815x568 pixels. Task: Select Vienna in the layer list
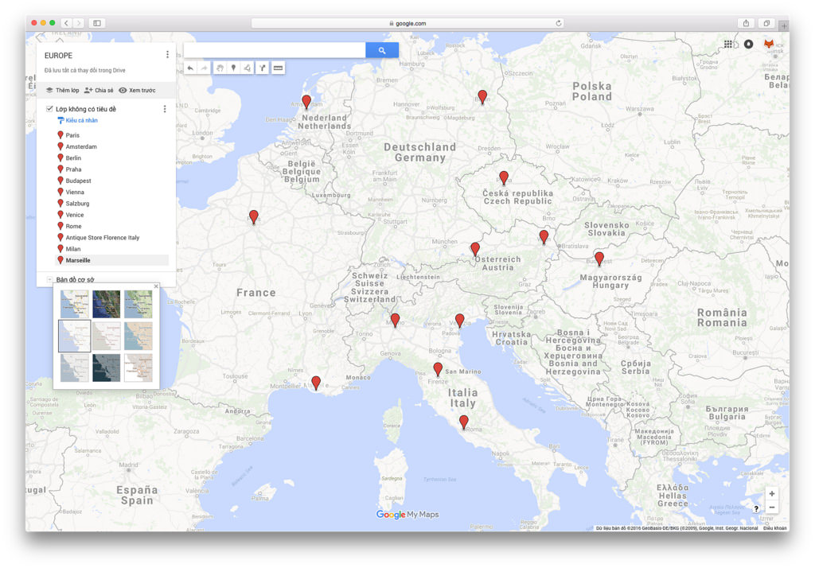coord(75,193)
